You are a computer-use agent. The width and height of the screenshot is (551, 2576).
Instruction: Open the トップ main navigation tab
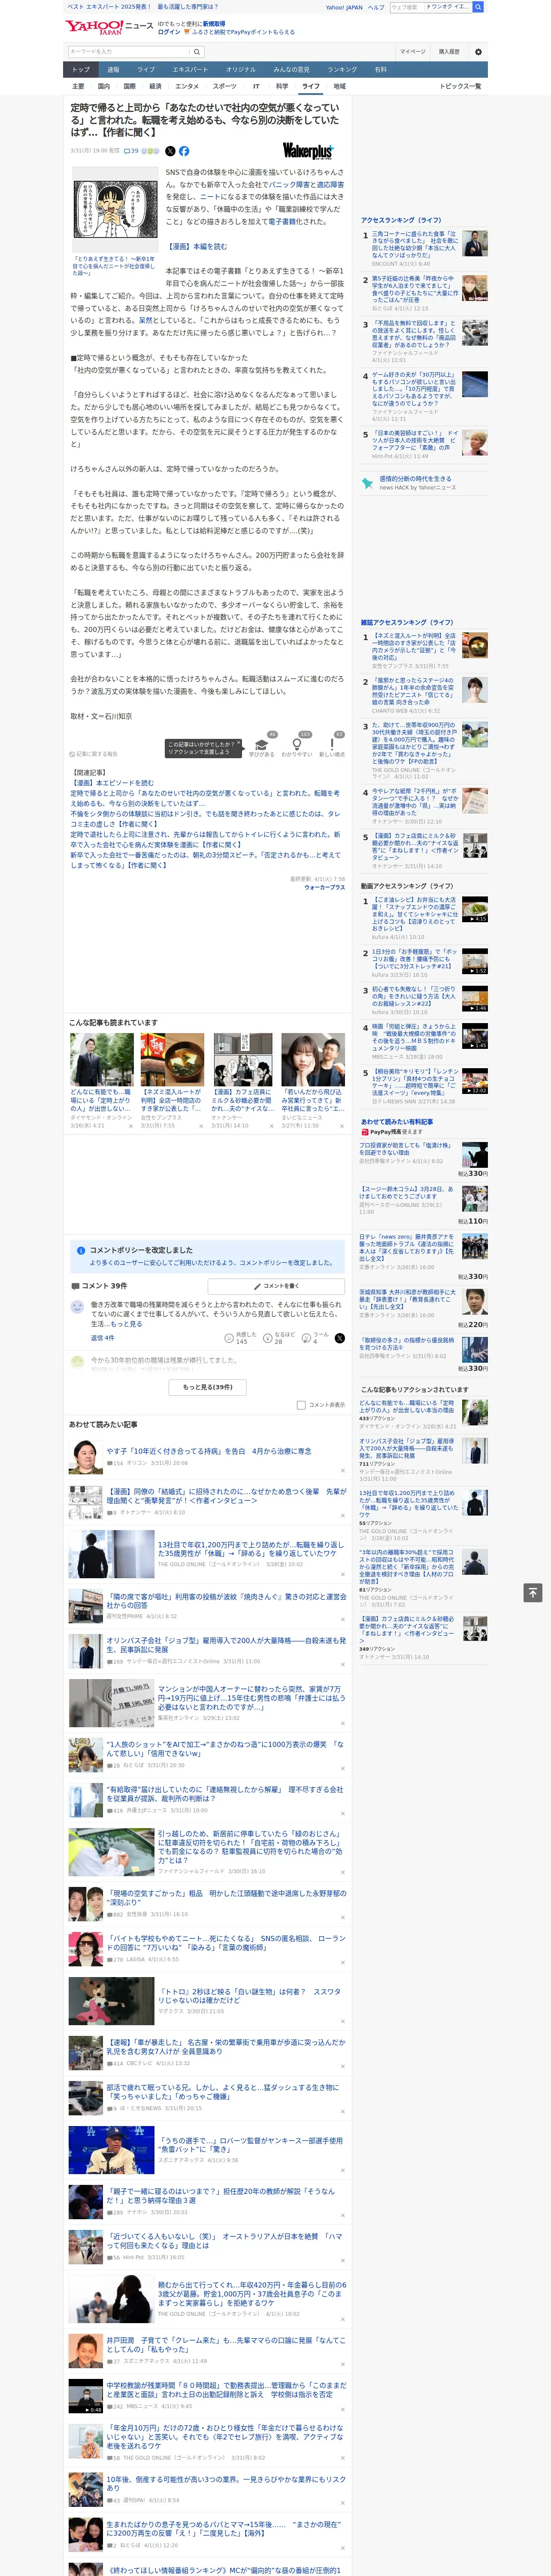81,70
